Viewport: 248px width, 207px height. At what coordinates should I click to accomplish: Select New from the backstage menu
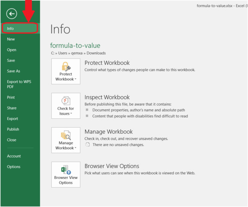pos(11,39)
